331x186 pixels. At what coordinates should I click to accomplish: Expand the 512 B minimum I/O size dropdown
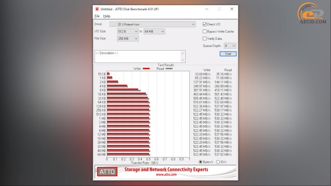[128, 32]
